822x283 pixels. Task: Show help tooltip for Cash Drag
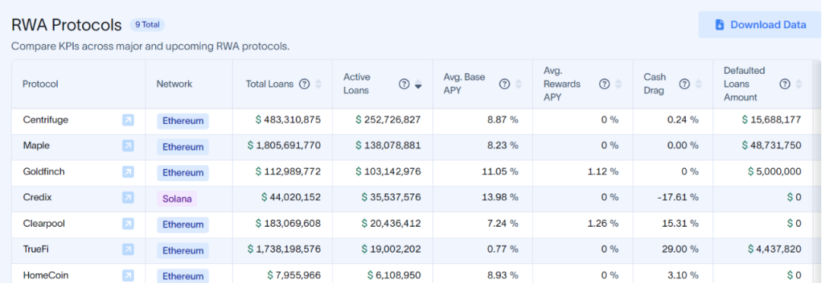coord(684,84)
